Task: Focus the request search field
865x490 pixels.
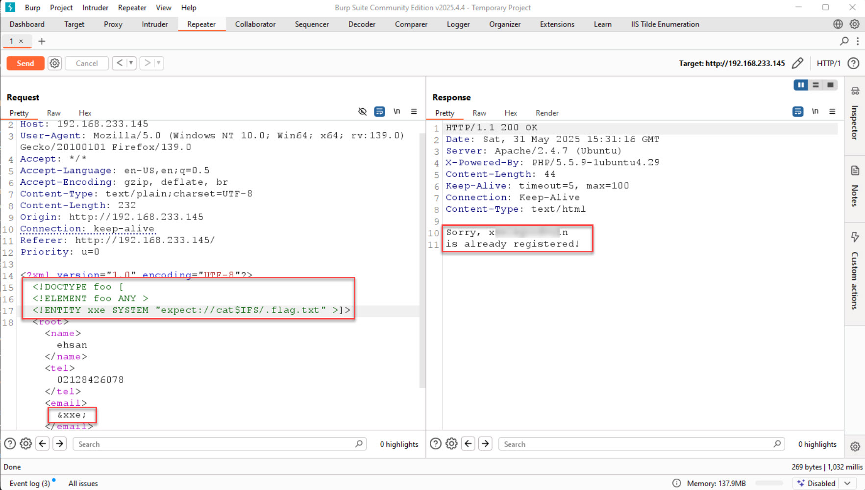Action: 220,444
